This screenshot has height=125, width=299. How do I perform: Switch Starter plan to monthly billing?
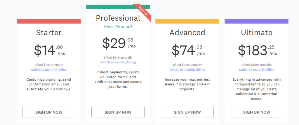(x=49, y=70)
